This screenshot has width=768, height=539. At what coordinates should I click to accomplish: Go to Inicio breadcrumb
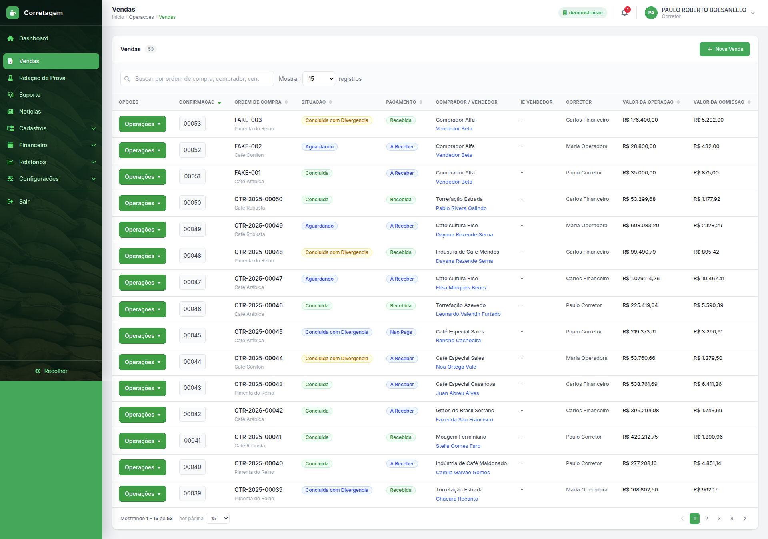pyautogui.click(x=118, y=17)
